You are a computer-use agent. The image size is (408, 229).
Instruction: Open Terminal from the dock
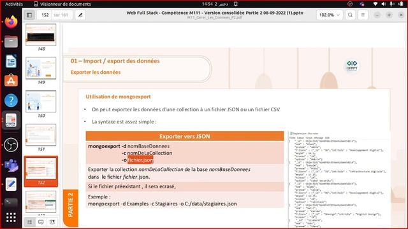[x=11, y=202]
